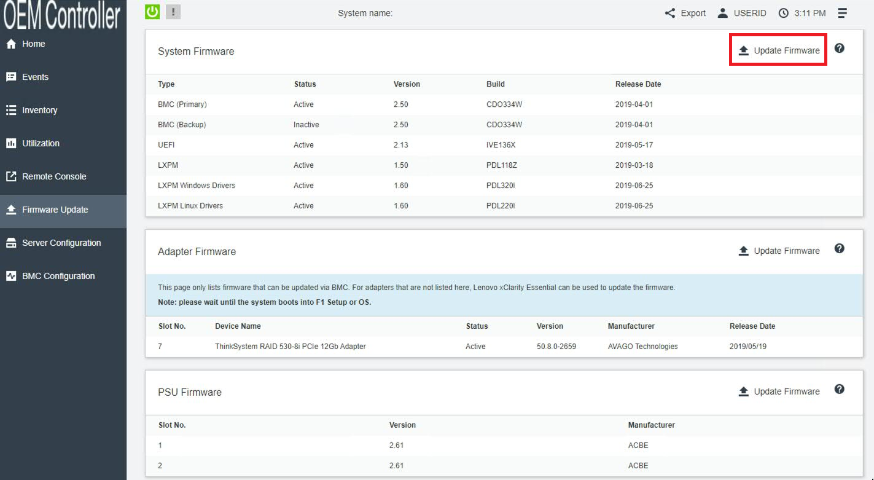874x480 pixels.
Task: Click the Firmware Update upload icon in sidebar
Action: pyautogui.click(x=10, y=210)
